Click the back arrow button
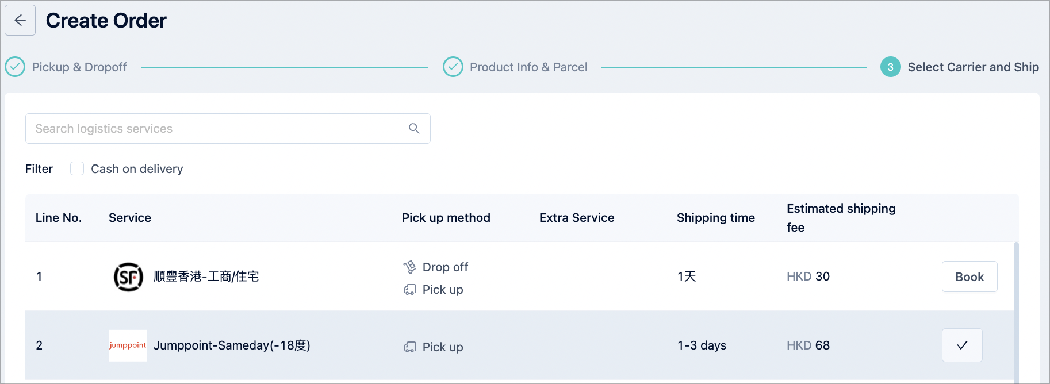This screenshot has height=384, width=1050. click(x=20, y=20)
